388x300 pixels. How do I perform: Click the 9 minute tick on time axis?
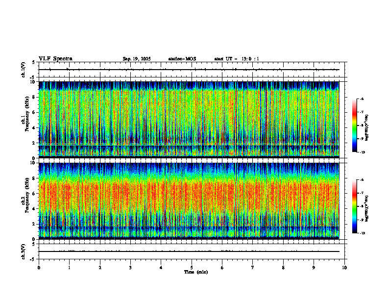click(314, 268)
